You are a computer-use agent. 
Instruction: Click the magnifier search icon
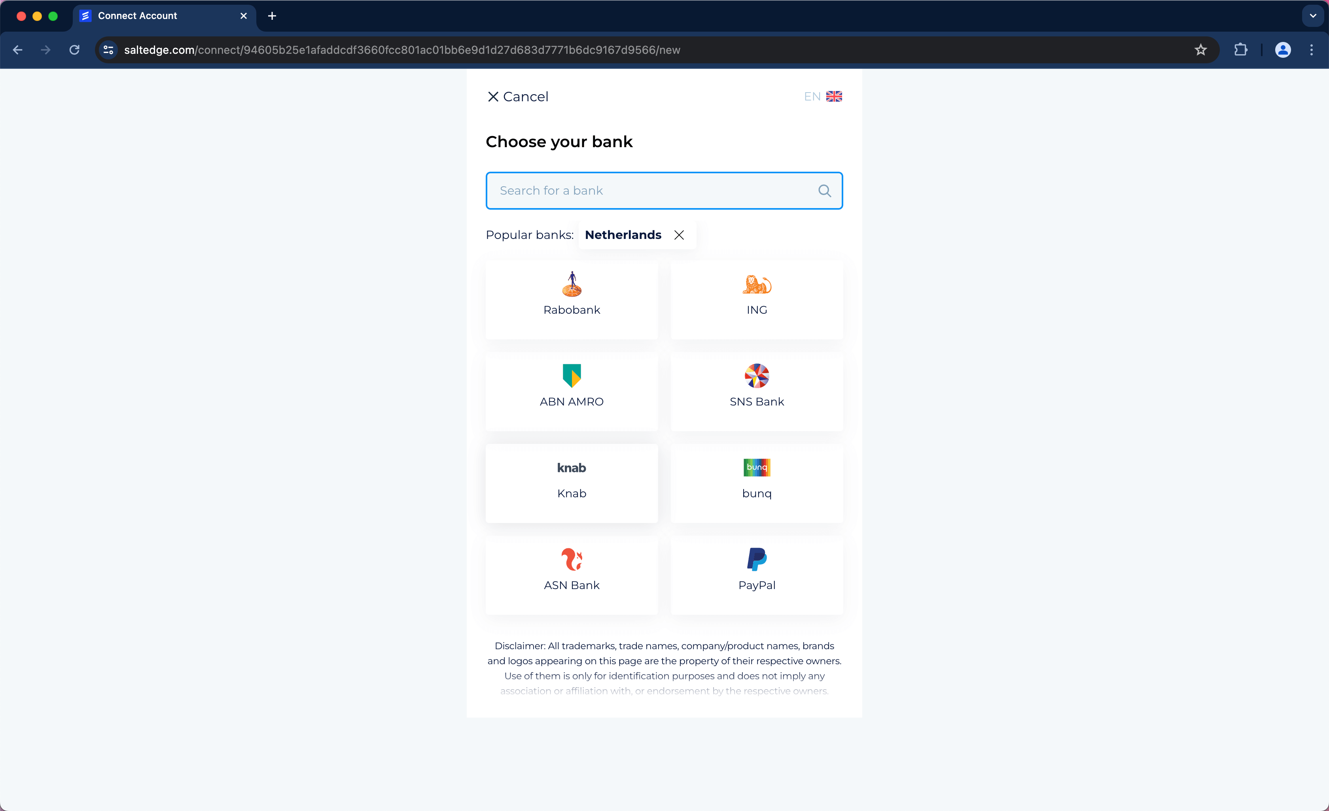tap(825, 190)
